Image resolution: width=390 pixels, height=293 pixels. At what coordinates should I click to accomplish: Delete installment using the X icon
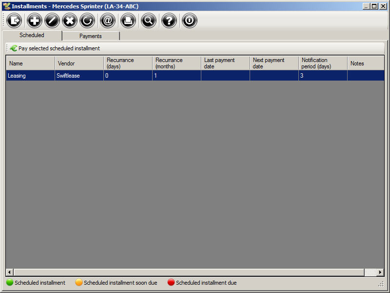70,21
